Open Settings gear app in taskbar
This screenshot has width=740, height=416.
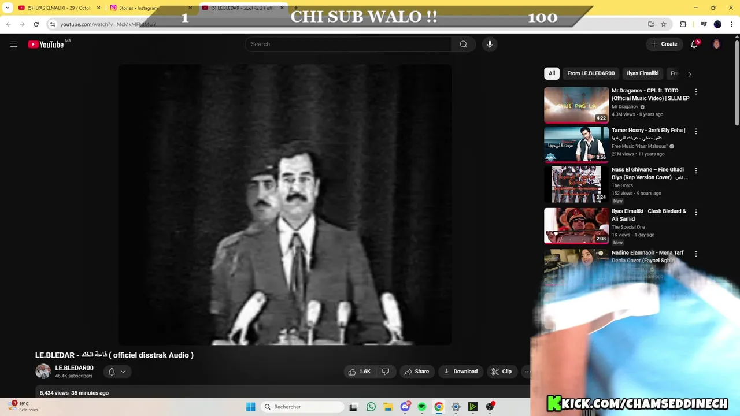(456, 407)
